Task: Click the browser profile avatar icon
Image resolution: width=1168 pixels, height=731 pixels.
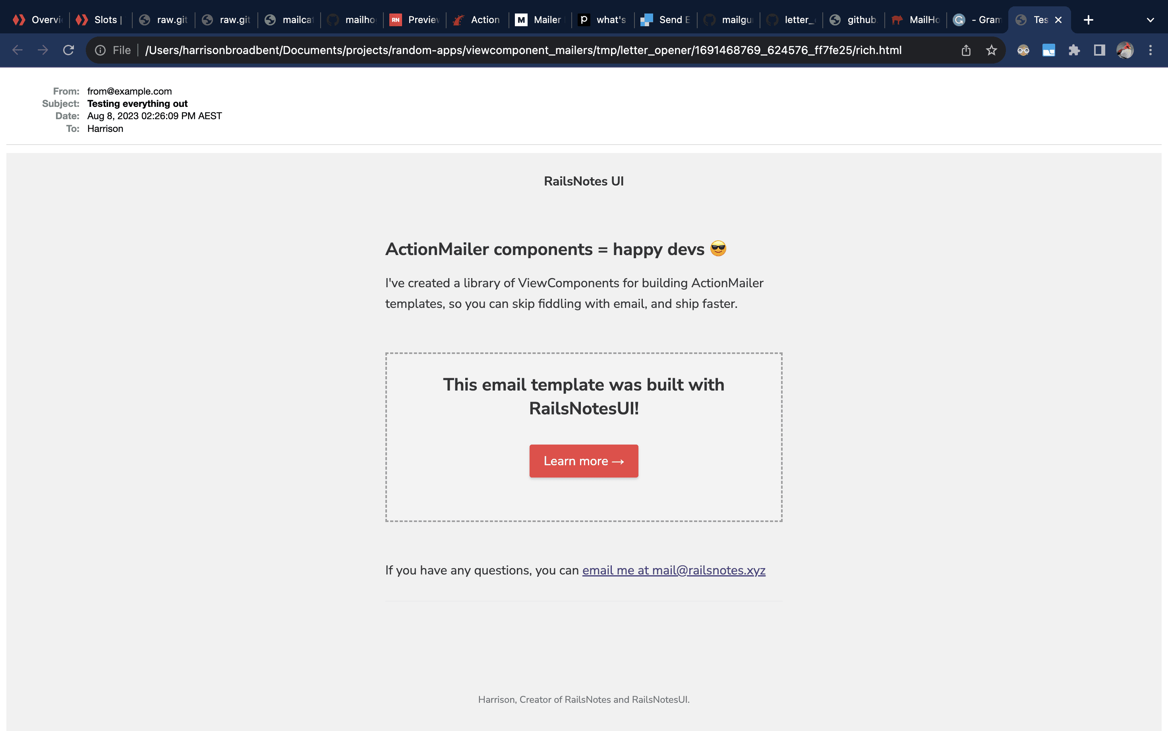Action: (1125, 50)
